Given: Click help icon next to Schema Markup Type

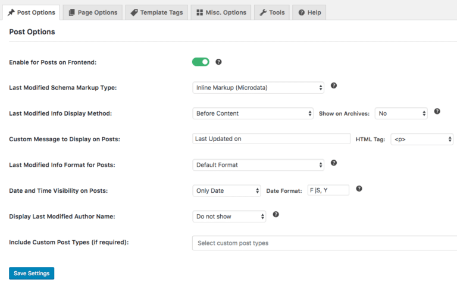Looking at the screenshot, I should [x=334, y=85].
